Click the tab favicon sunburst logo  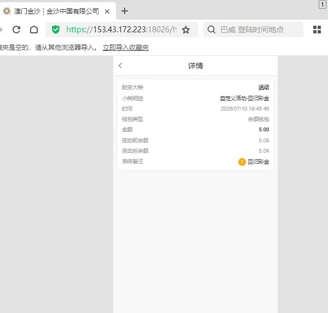(7, 11)
